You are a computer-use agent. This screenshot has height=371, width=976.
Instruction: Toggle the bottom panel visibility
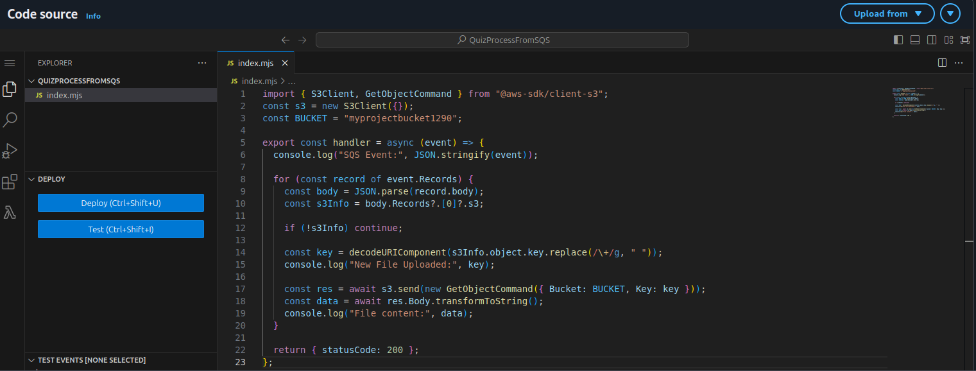click(915, 40)
